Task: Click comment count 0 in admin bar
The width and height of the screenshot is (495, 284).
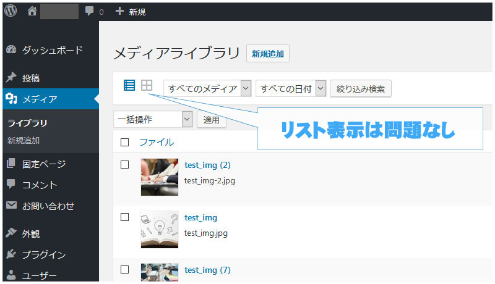Action: 101,12
